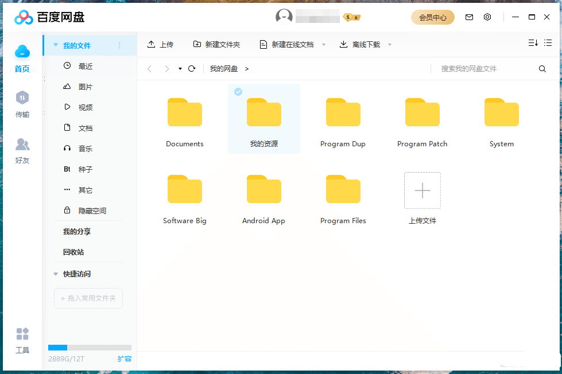The width and height of the screenshot is (562, 374).
Task: Deselect the checked 我的资源 folder
Action: (x=238, y=91)
